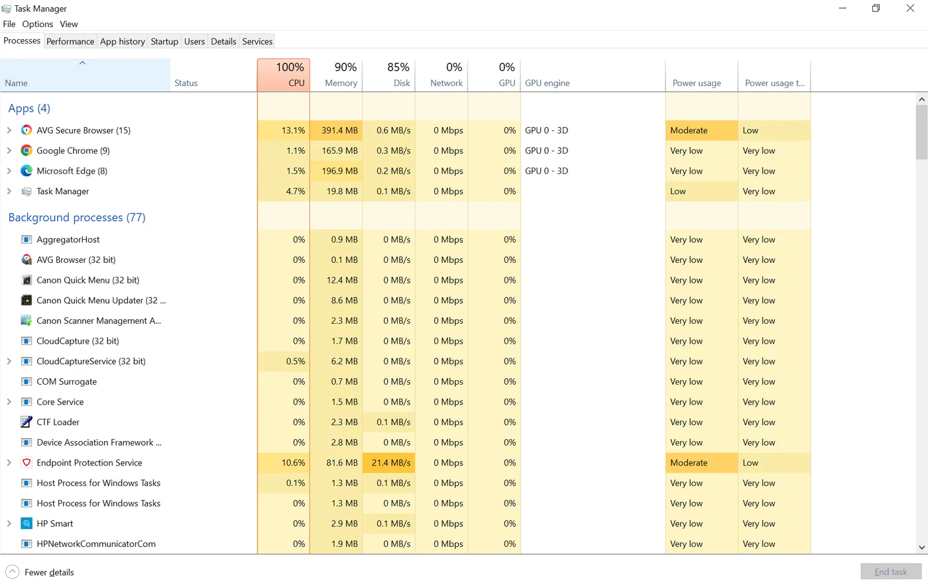Click the Microsoft Edge process icon
The width and height of the screenshot is (928, 588).
27,171
